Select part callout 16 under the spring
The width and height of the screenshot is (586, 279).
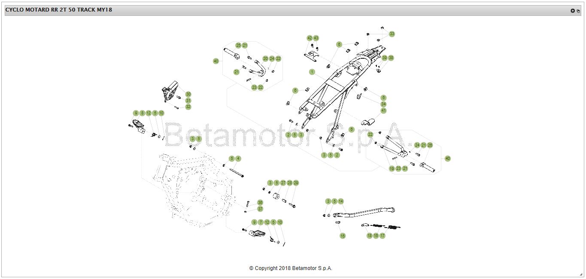point(376,236)
